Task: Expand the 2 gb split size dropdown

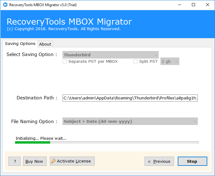Action: [170, 61]
